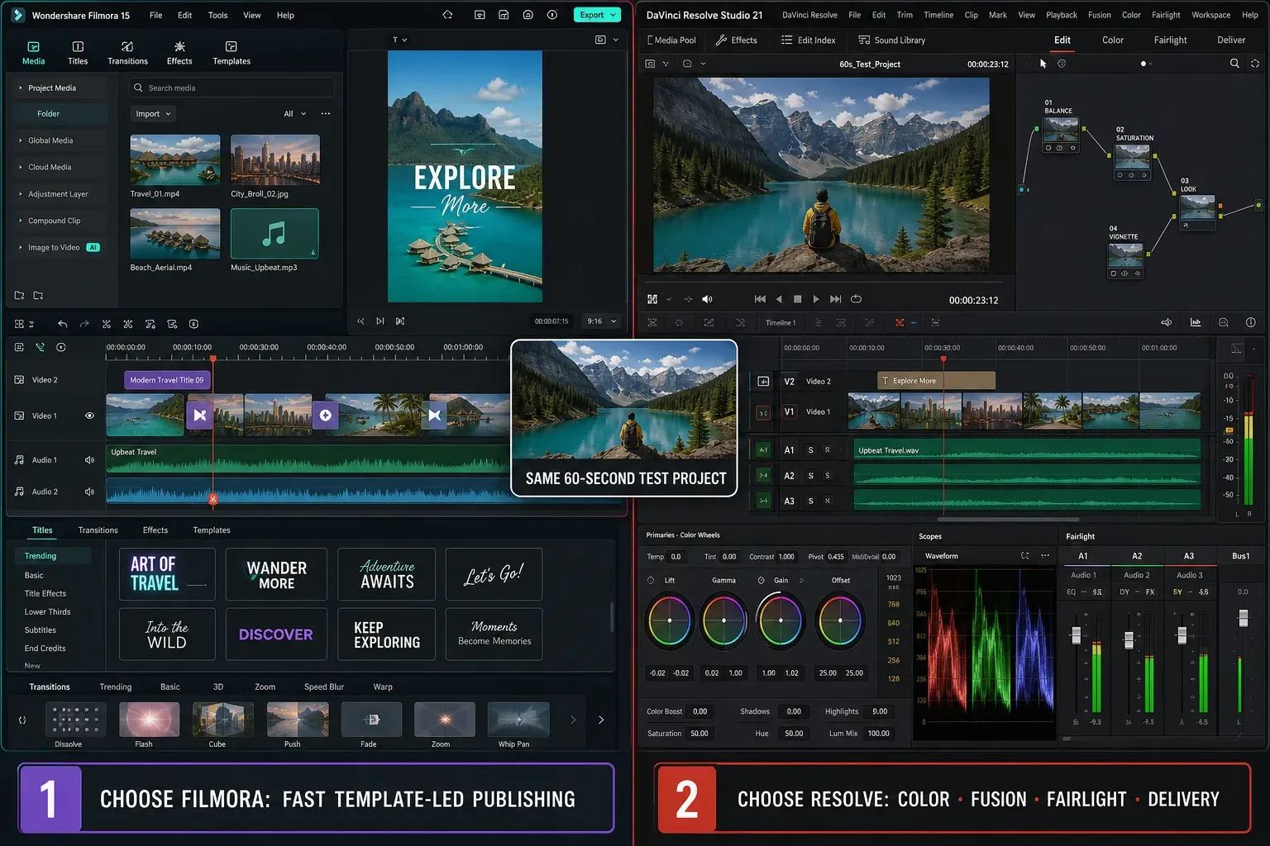The height and width of the screenshot is (846, 1270).
Task: Stop playback in Resolve viewer
Action: pyautogui.click(x=797, y=299)
